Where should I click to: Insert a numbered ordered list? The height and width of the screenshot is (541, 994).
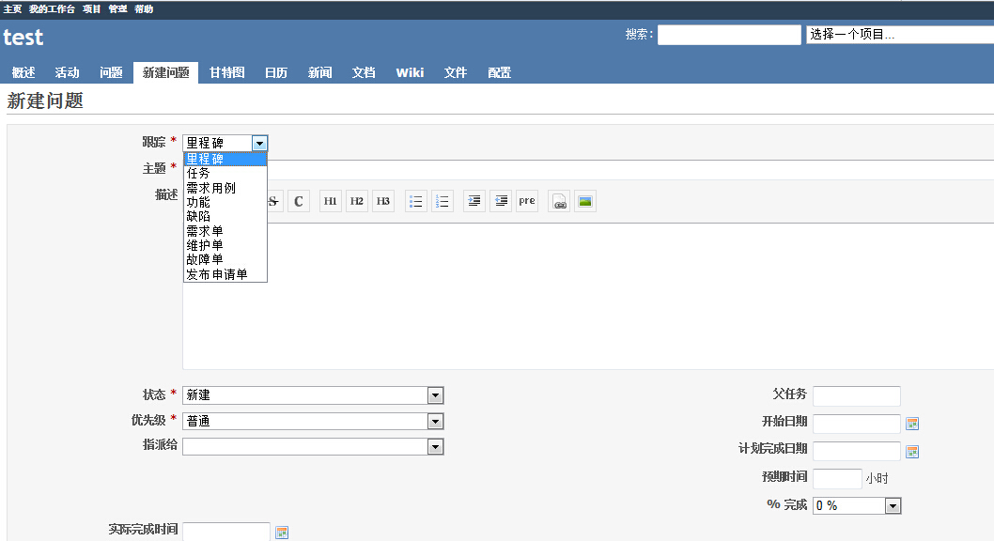point(443,201)
